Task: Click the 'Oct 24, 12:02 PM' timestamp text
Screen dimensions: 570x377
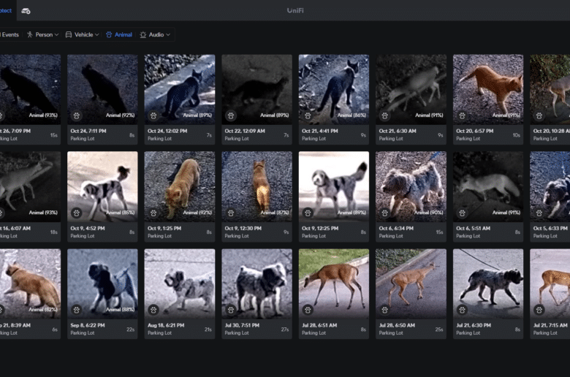Action: [167, 131]
